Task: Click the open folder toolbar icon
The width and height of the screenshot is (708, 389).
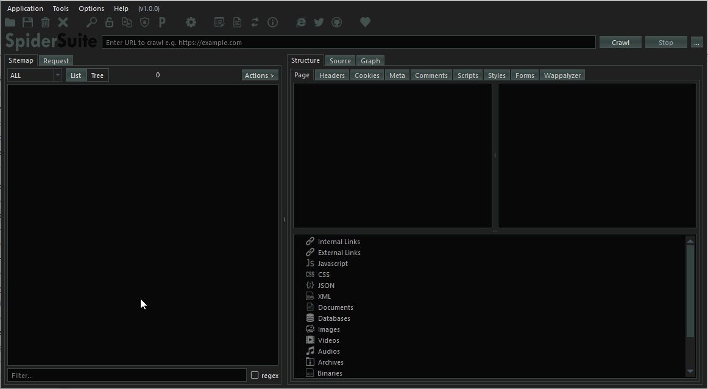Action: [x=10, y=23]
